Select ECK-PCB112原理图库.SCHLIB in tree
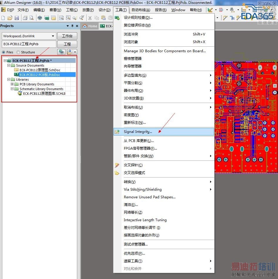 pos(44,93)
